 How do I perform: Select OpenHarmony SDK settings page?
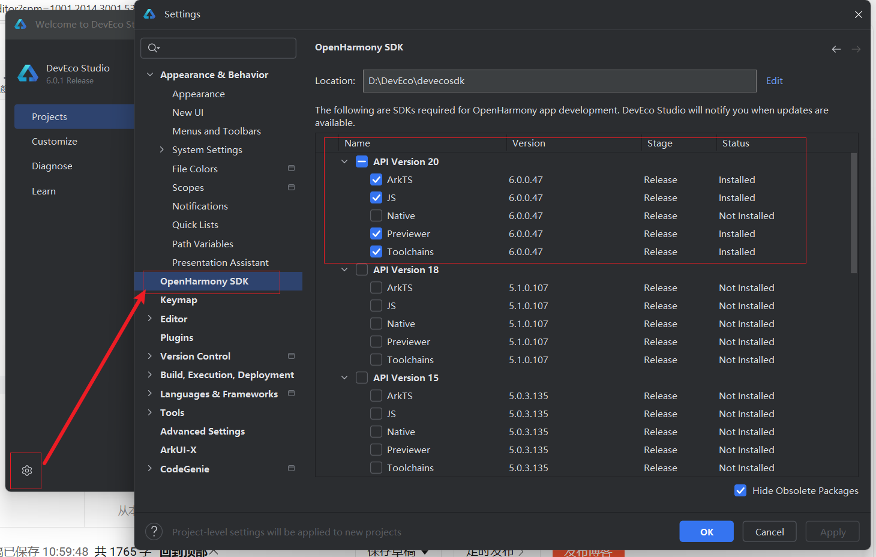point(218,281)
